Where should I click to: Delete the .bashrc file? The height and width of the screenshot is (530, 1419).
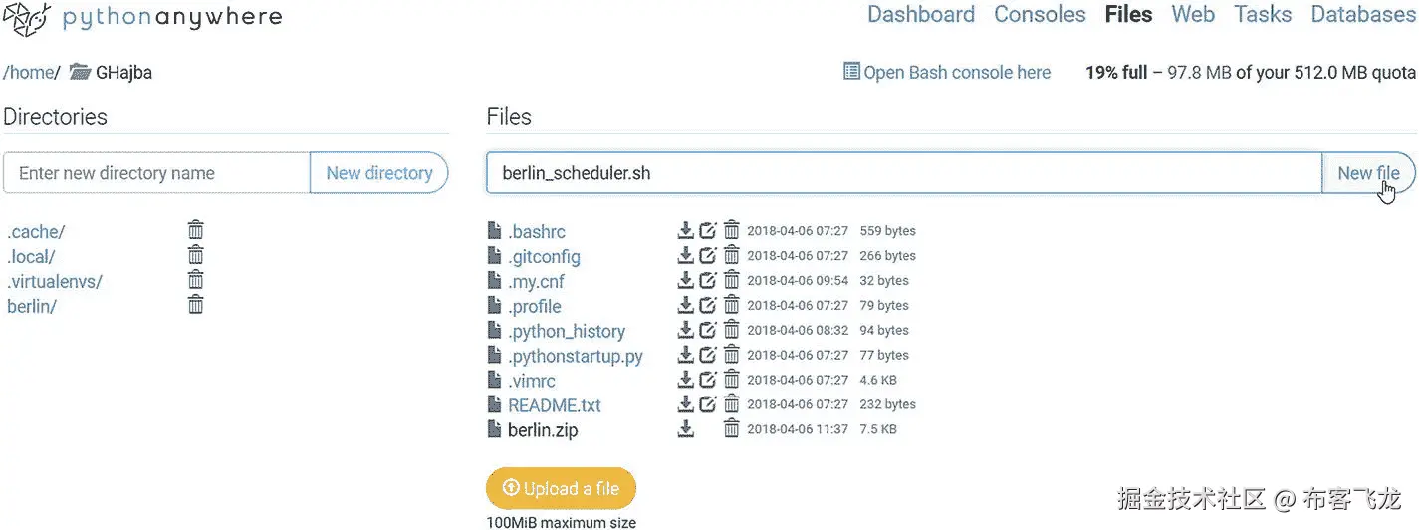(x=731, y=230)
